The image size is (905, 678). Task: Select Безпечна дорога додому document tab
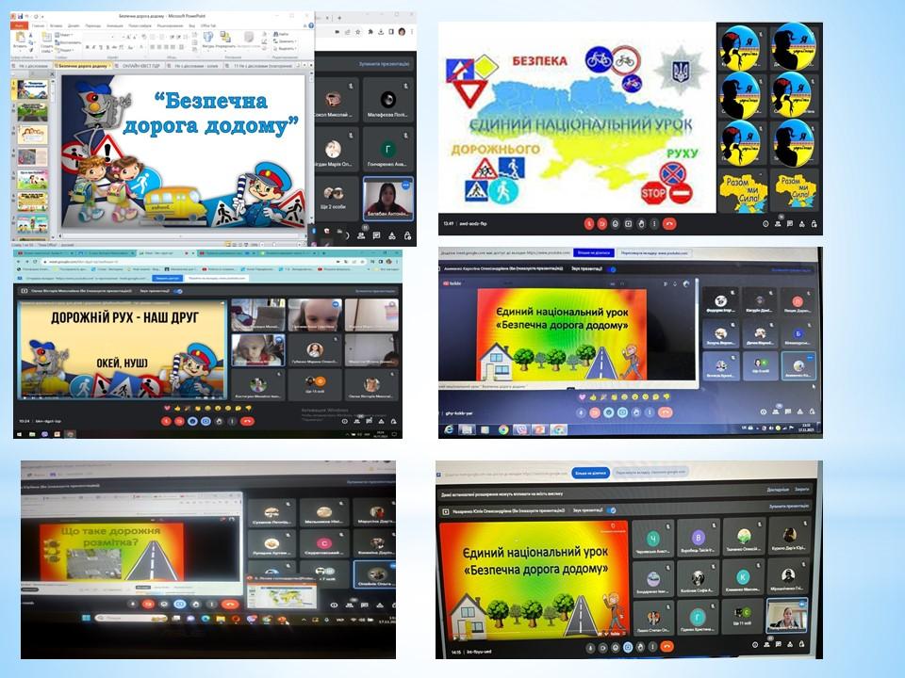pos(83,66)
